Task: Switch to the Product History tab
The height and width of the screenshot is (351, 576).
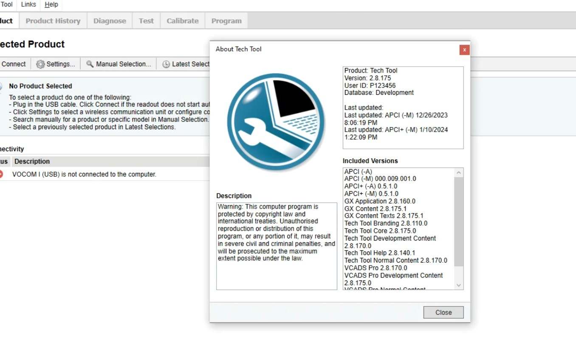Action: pos(53,21)
